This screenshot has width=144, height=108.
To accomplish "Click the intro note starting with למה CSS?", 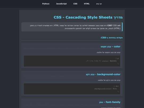I will [x=72, y=27].
